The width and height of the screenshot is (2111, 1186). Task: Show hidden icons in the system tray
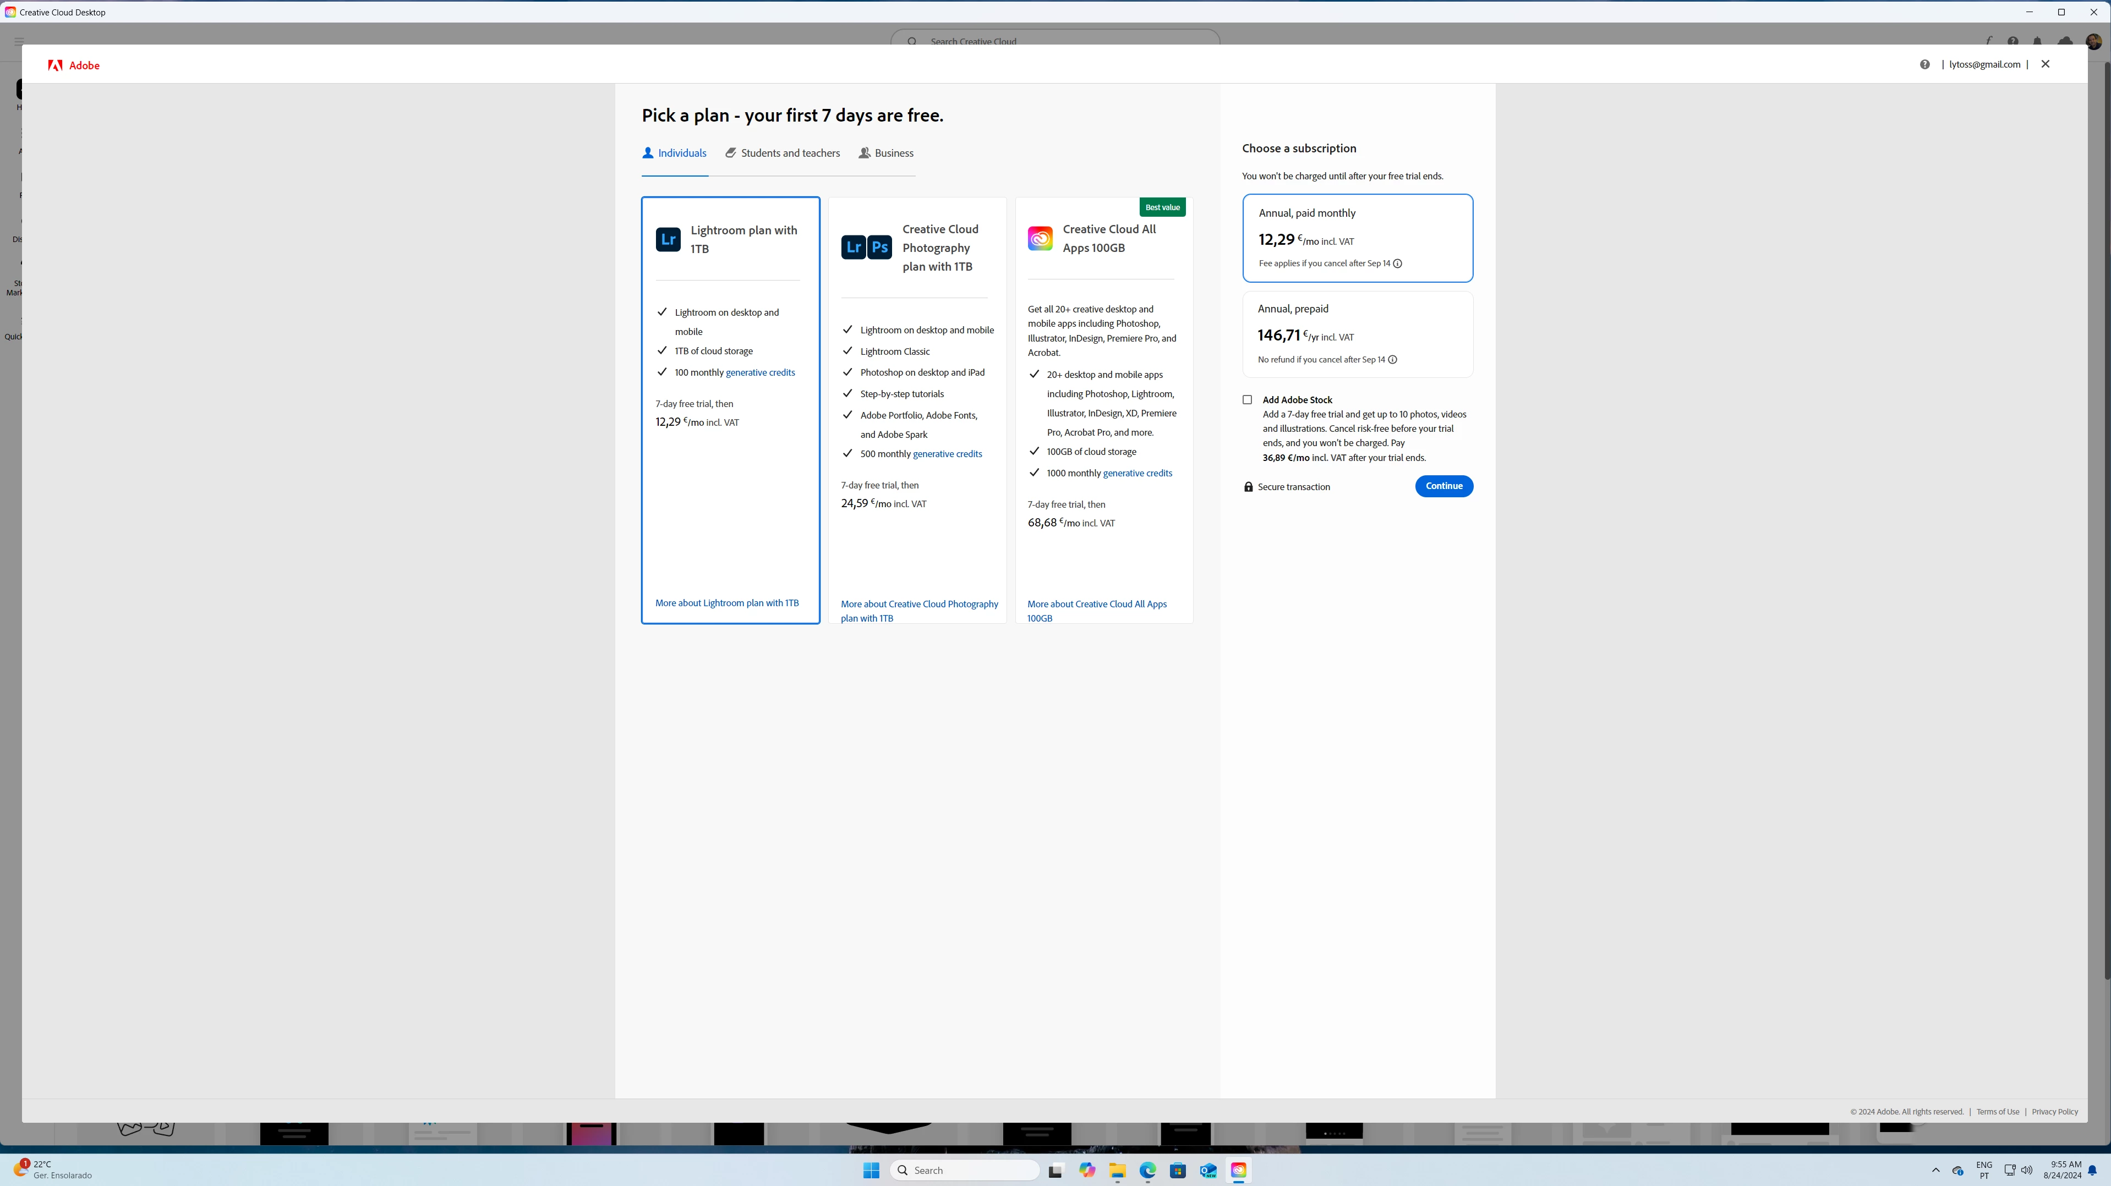[1935, 1171]
